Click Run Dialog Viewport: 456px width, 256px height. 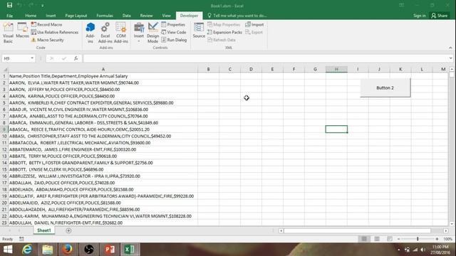pyautogui.click(x=174, y=40)
